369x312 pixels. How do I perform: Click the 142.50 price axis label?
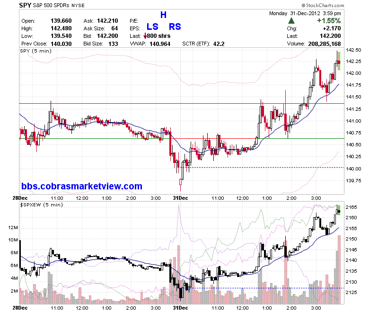(x=353, y=50)
